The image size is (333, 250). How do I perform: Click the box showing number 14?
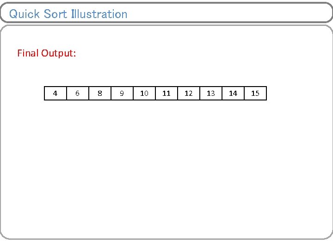tap(233, 93)
